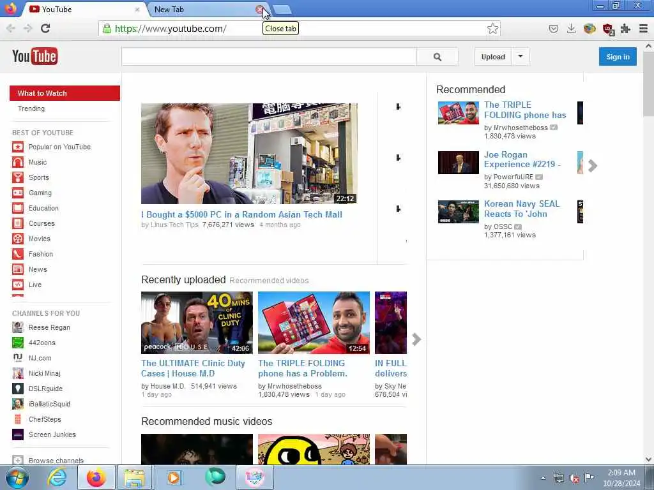Open the Reese Regan channel
Screen dimensions: 654x490
pyautogui.click(x=49, y=327)
